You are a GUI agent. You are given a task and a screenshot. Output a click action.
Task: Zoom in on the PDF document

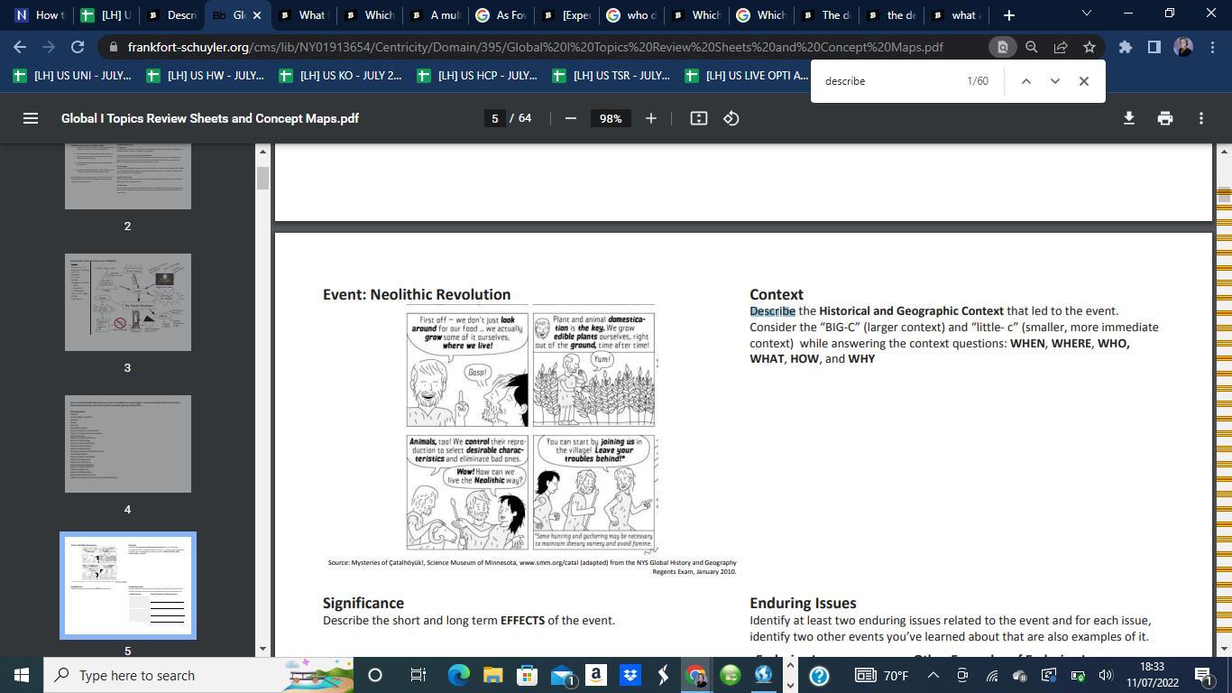(x=650, y=118)
